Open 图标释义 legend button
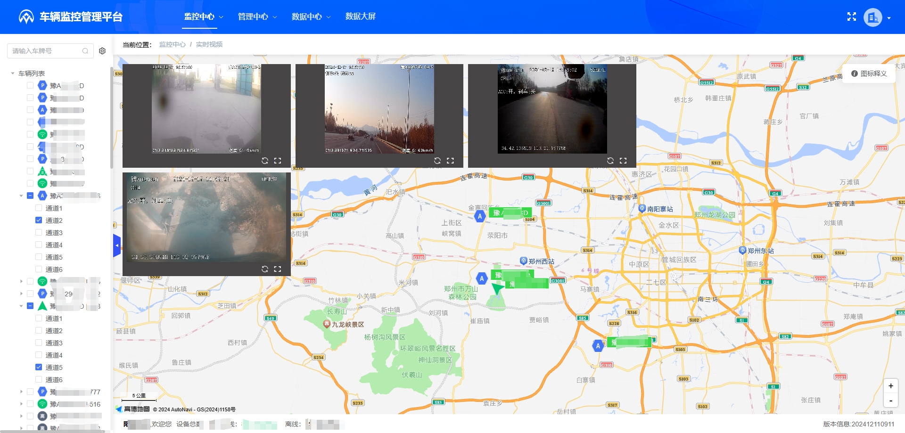 [x=869, y=74]
